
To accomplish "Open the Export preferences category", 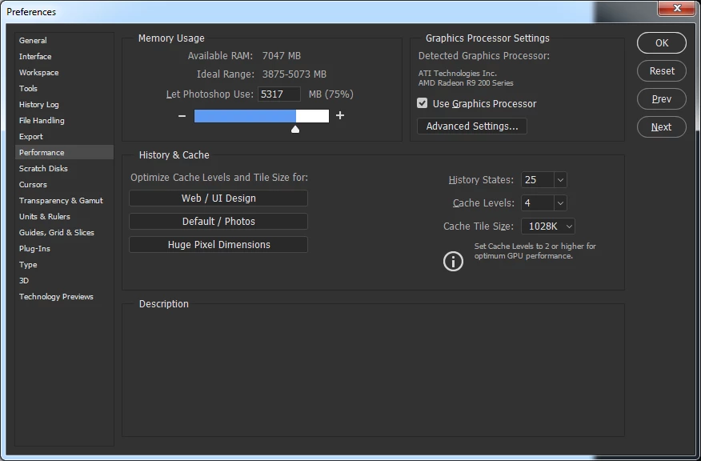I will (64, 137).
